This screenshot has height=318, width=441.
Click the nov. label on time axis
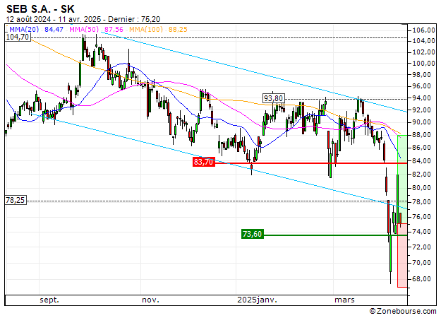150,300
